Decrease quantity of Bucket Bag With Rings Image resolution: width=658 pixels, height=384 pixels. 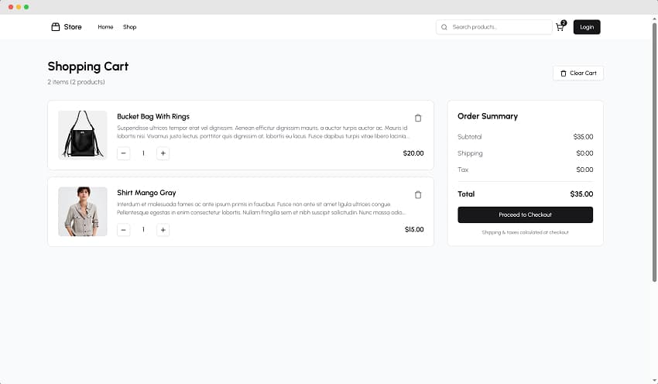click(x=123, y=153)
